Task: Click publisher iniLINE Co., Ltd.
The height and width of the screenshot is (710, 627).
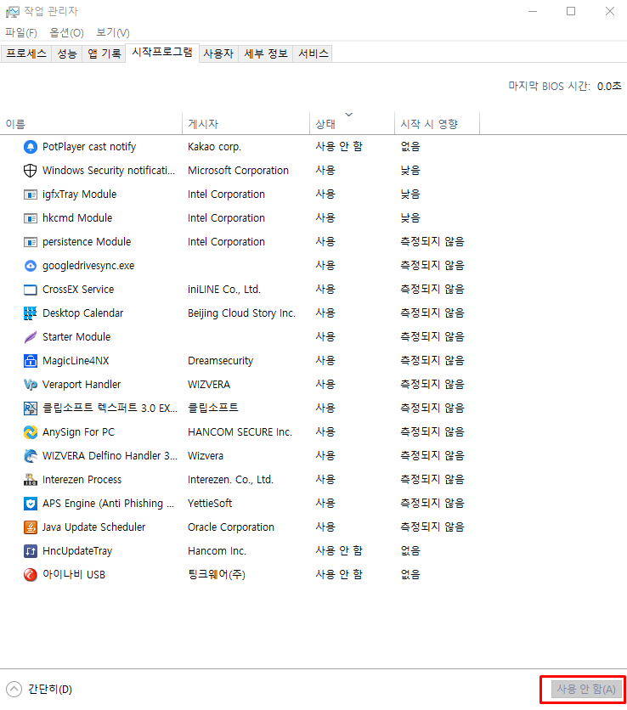Action: [x=224, y=290]
